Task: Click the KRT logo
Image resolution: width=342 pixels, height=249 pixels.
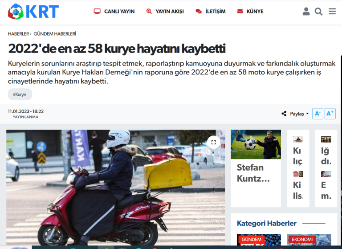Action: click(x=33, y=11)
